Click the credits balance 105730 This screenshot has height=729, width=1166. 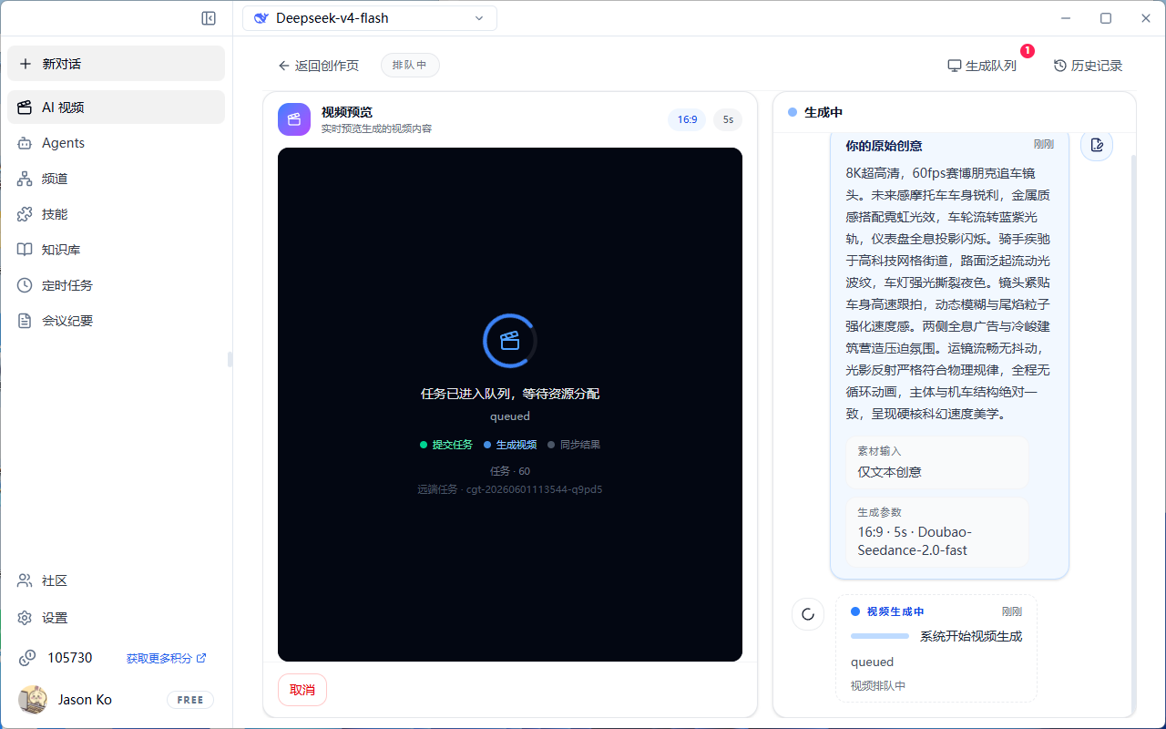[70, 658]
